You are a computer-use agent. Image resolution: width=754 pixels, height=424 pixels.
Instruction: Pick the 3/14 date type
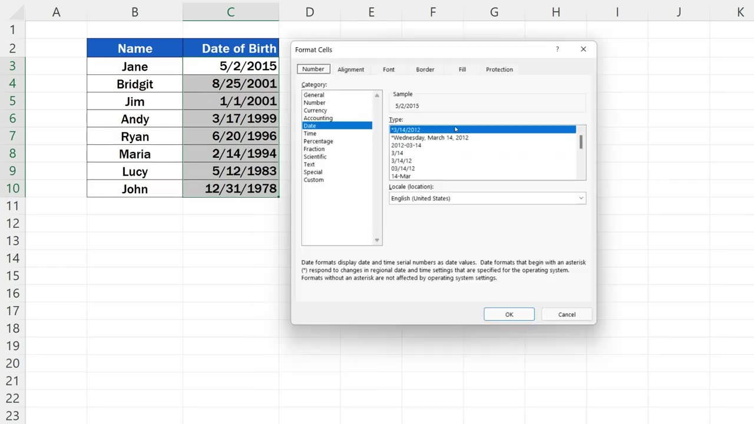482,153
